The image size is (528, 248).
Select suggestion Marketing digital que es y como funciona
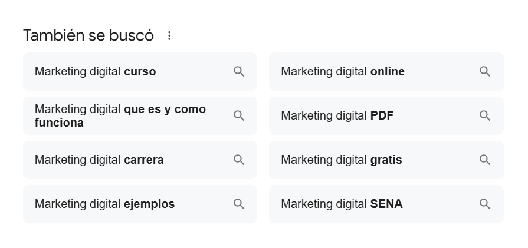[x=120, y=116]
